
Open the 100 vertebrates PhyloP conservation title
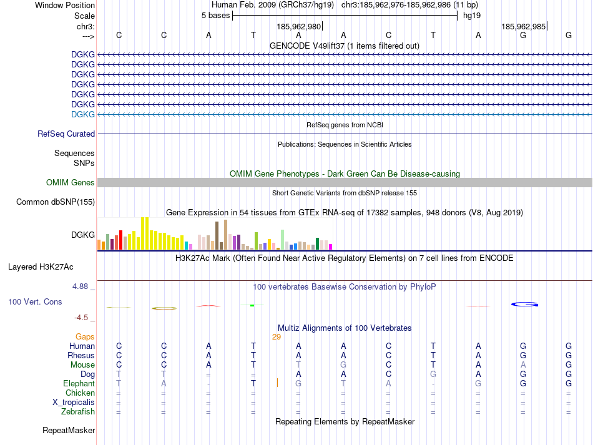pos(345,287)
